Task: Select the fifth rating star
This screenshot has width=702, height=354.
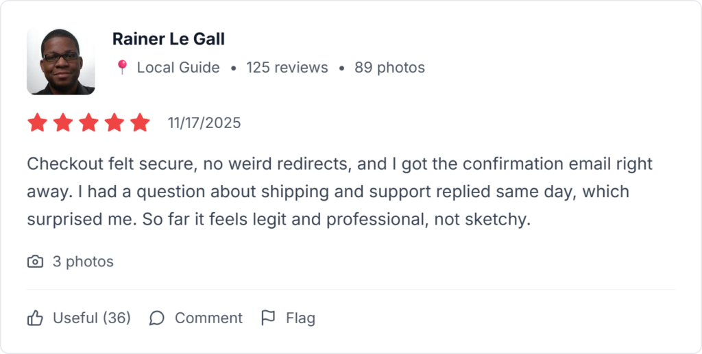Action: (140, 123)
